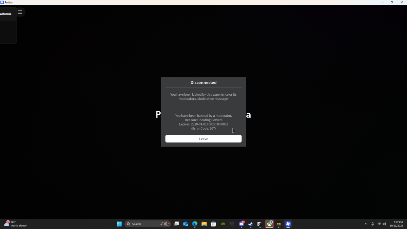Click the Leave button in Disconnected dialog
Image resolution: width=407 pixels, height=229 pixels.
click(203, 139)
